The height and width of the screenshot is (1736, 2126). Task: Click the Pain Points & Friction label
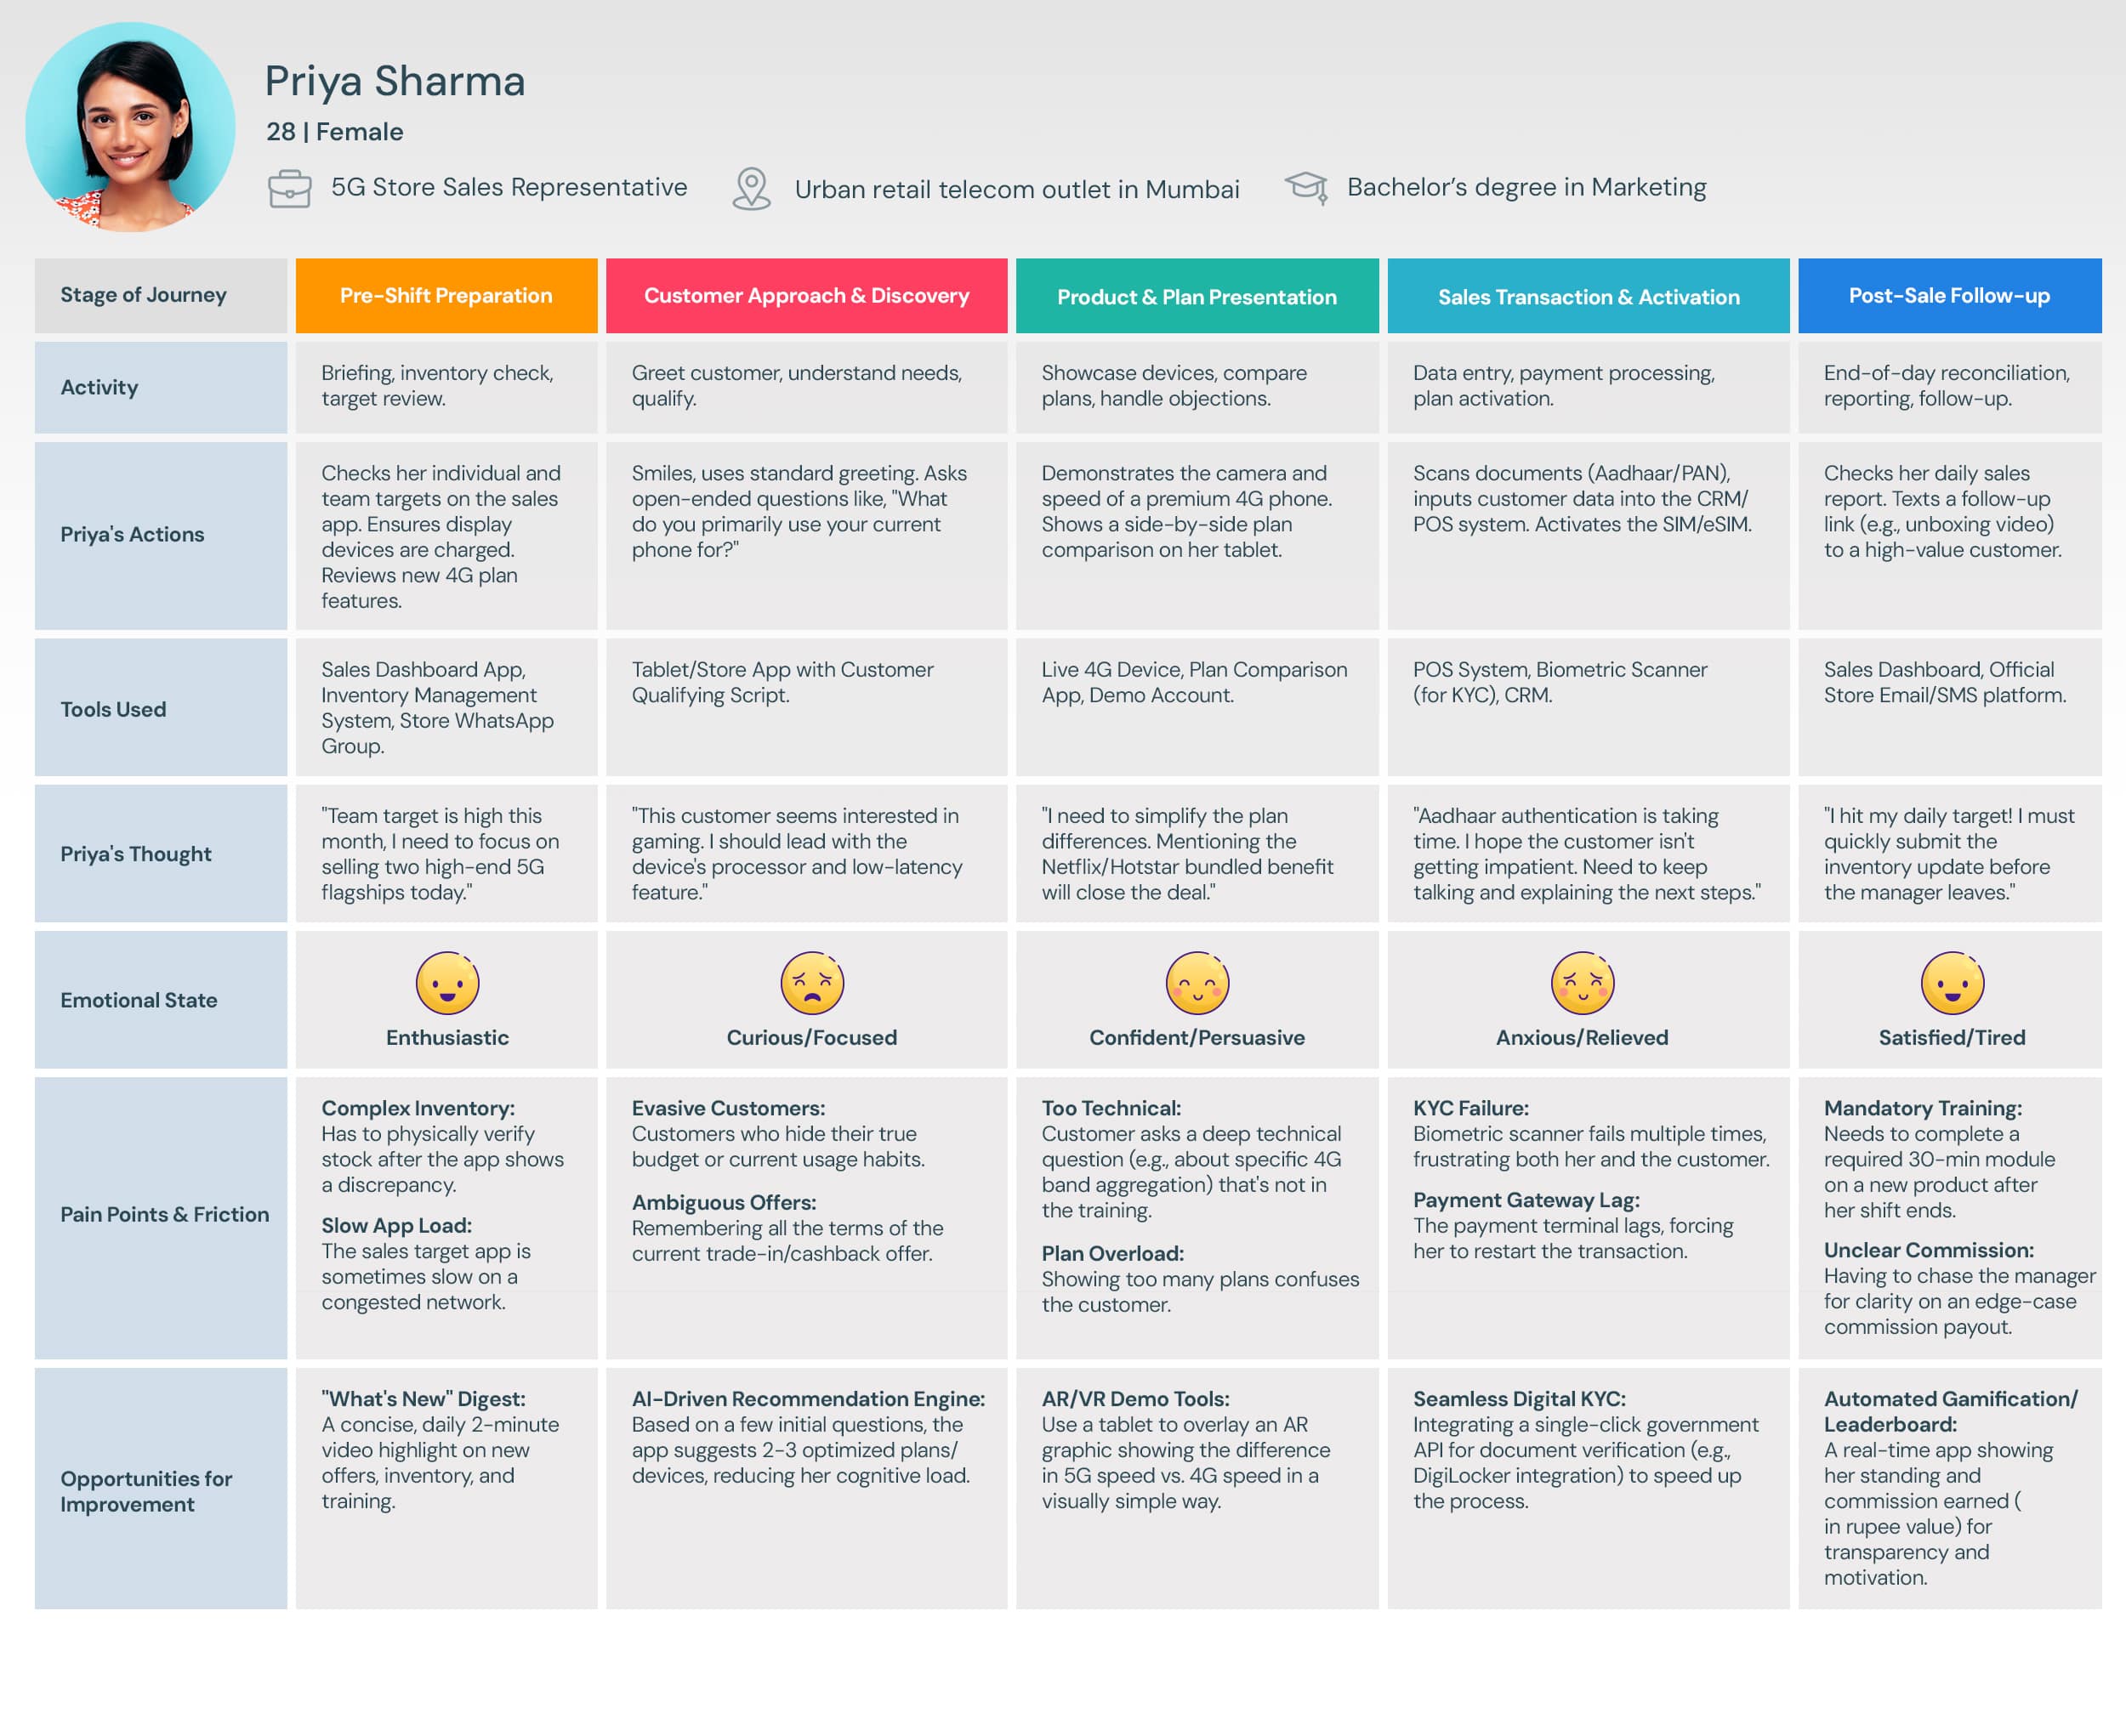165,1214
